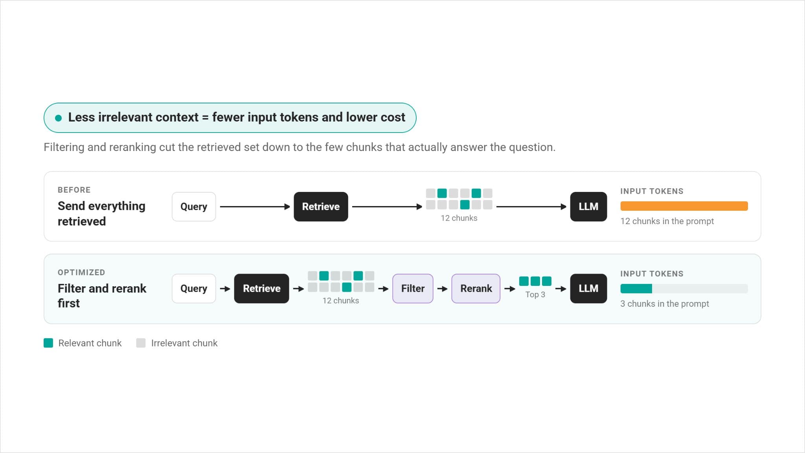Select the Rerank step box
This screenshot has height=453, width=805.
tap(476, 289)
